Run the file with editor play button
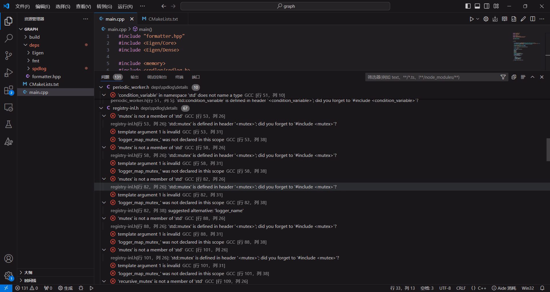 pos(472,19)
